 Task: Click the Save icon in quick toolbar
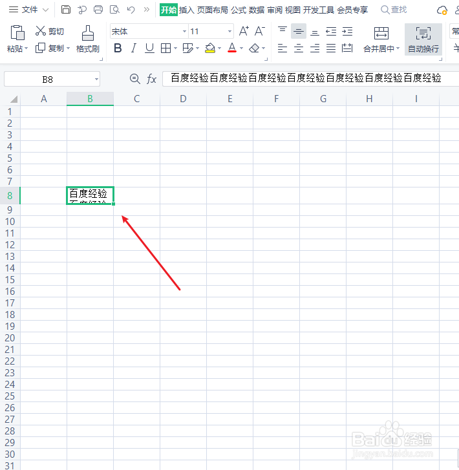[66, 10]
